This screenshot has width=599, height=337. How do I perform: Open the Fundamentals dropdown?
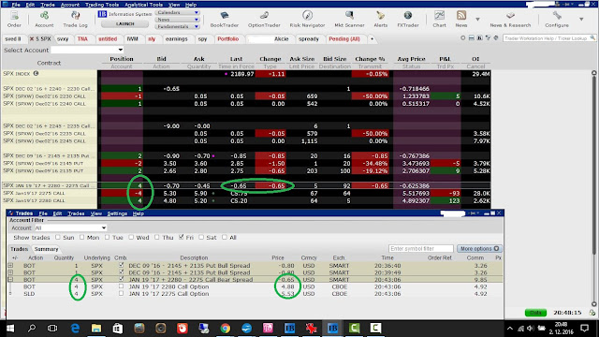pyautogui.click(x=178, y=26)
